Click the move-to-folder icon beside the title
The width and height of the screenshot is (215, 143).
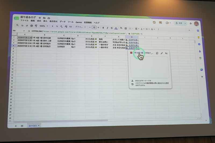click(44, 18)
